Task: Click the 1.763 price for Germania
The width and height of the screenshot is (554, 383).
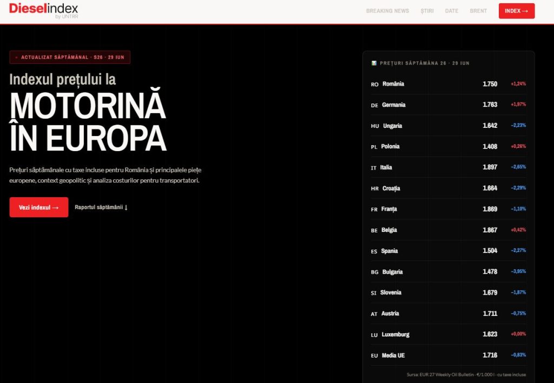Action: click(x=490, y=105)
